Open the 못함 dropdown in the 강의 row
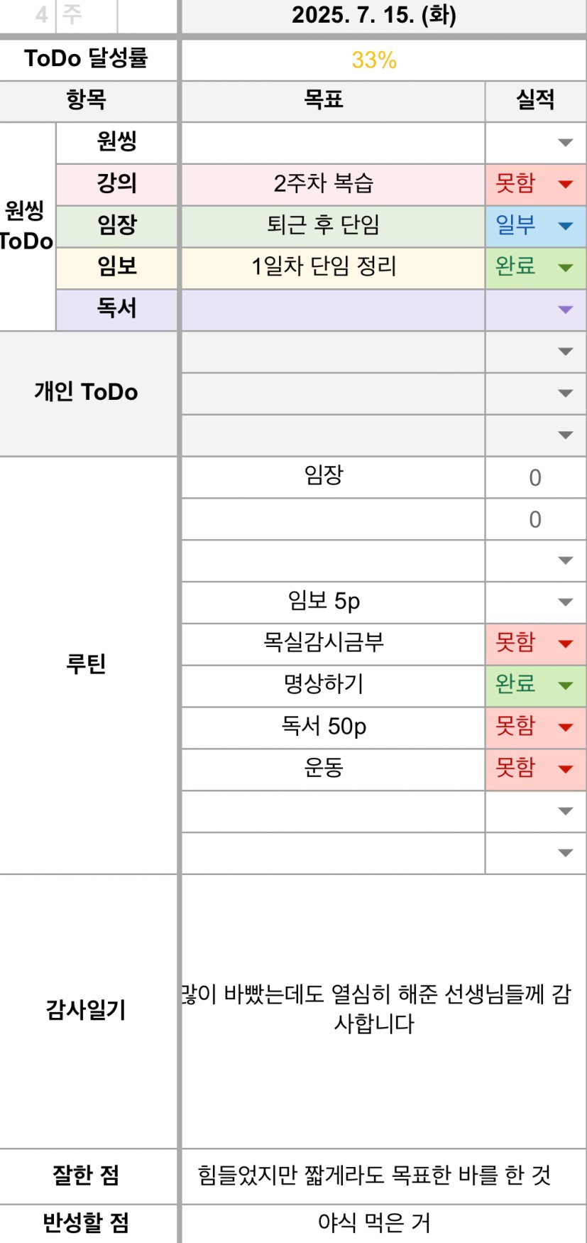 [536, 184]
